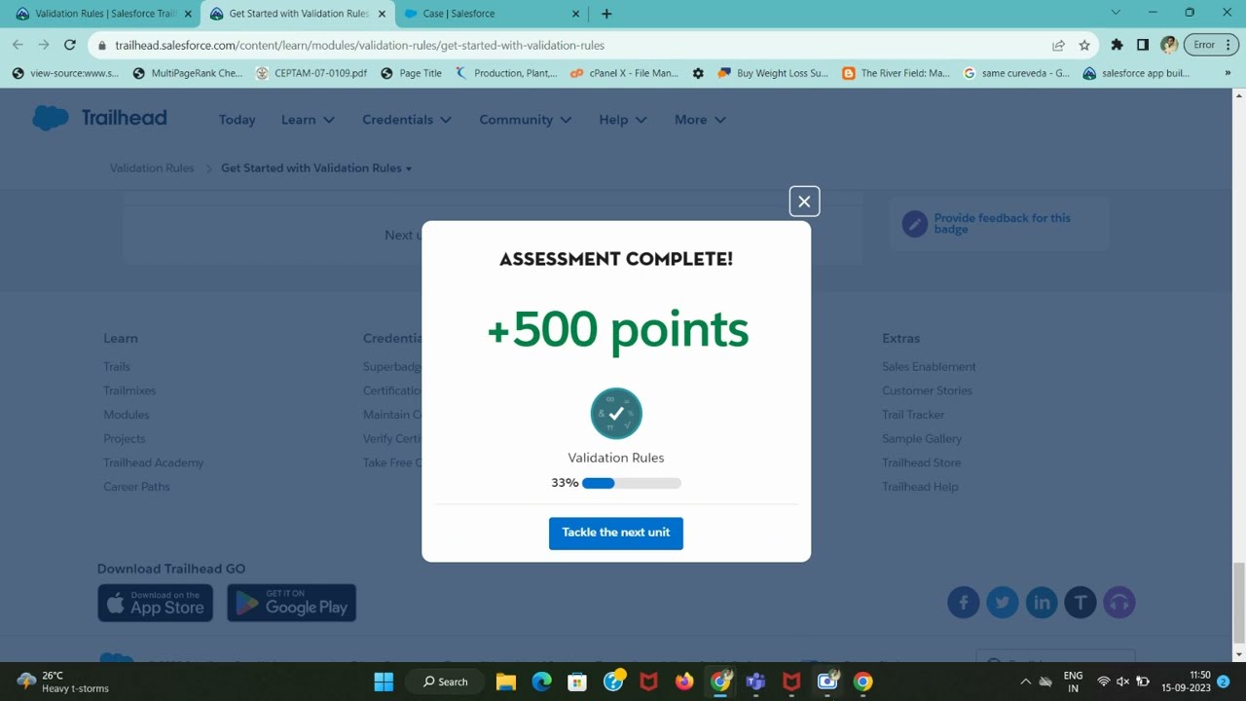This screenshot has width=1246, height=701.
Task: Open the LinkedIn social icon
Action: [1042, 603]
